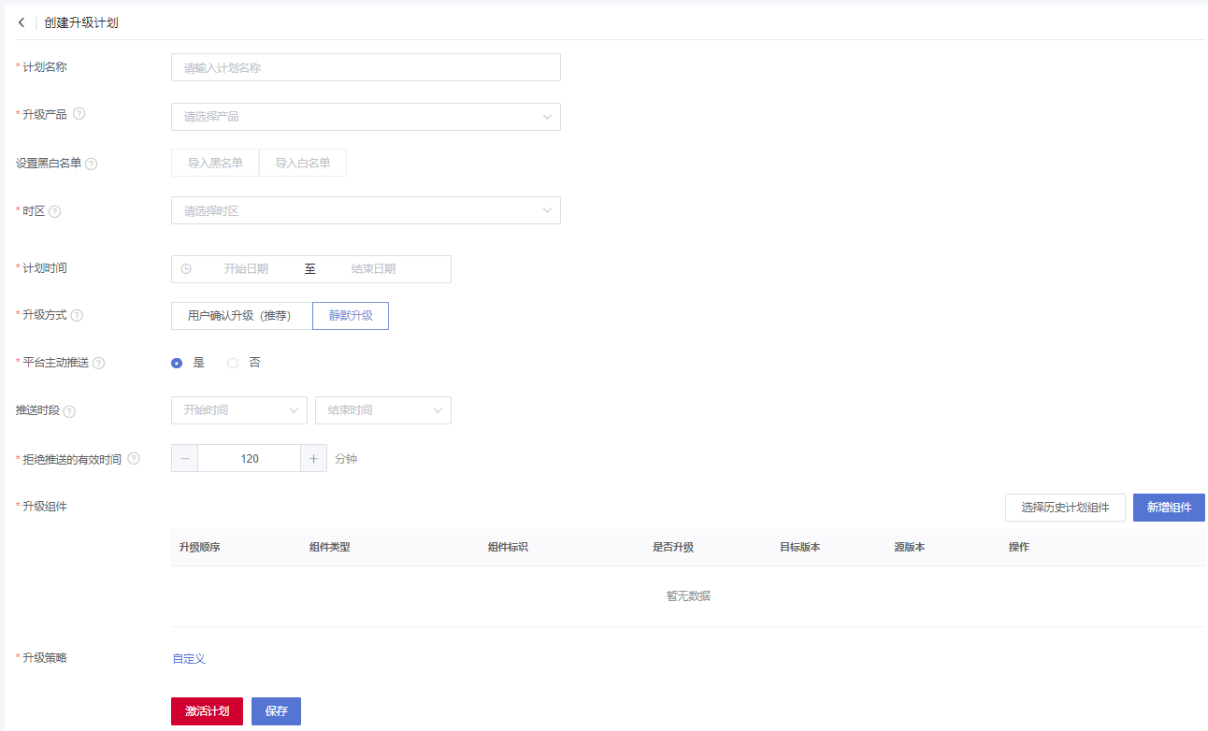
Task: Open help icon next to 拒绝推送的有效时间
Action: [134, 459]
